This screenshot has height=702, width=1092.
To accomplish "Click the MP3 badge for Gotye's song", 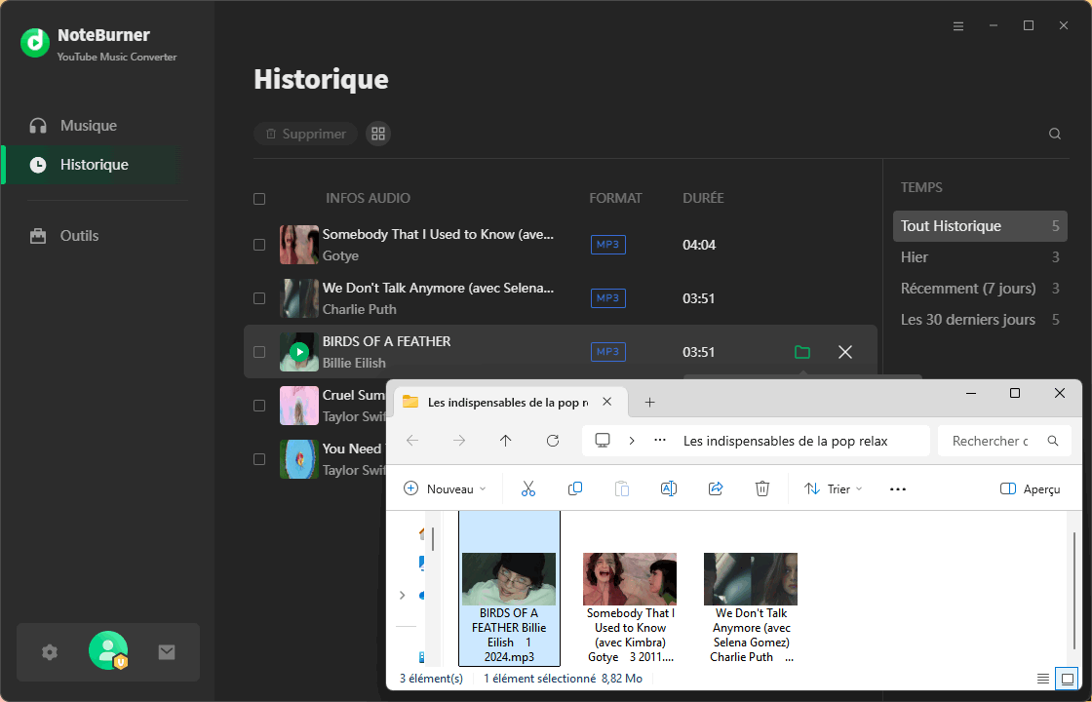I will pos(608,245).
